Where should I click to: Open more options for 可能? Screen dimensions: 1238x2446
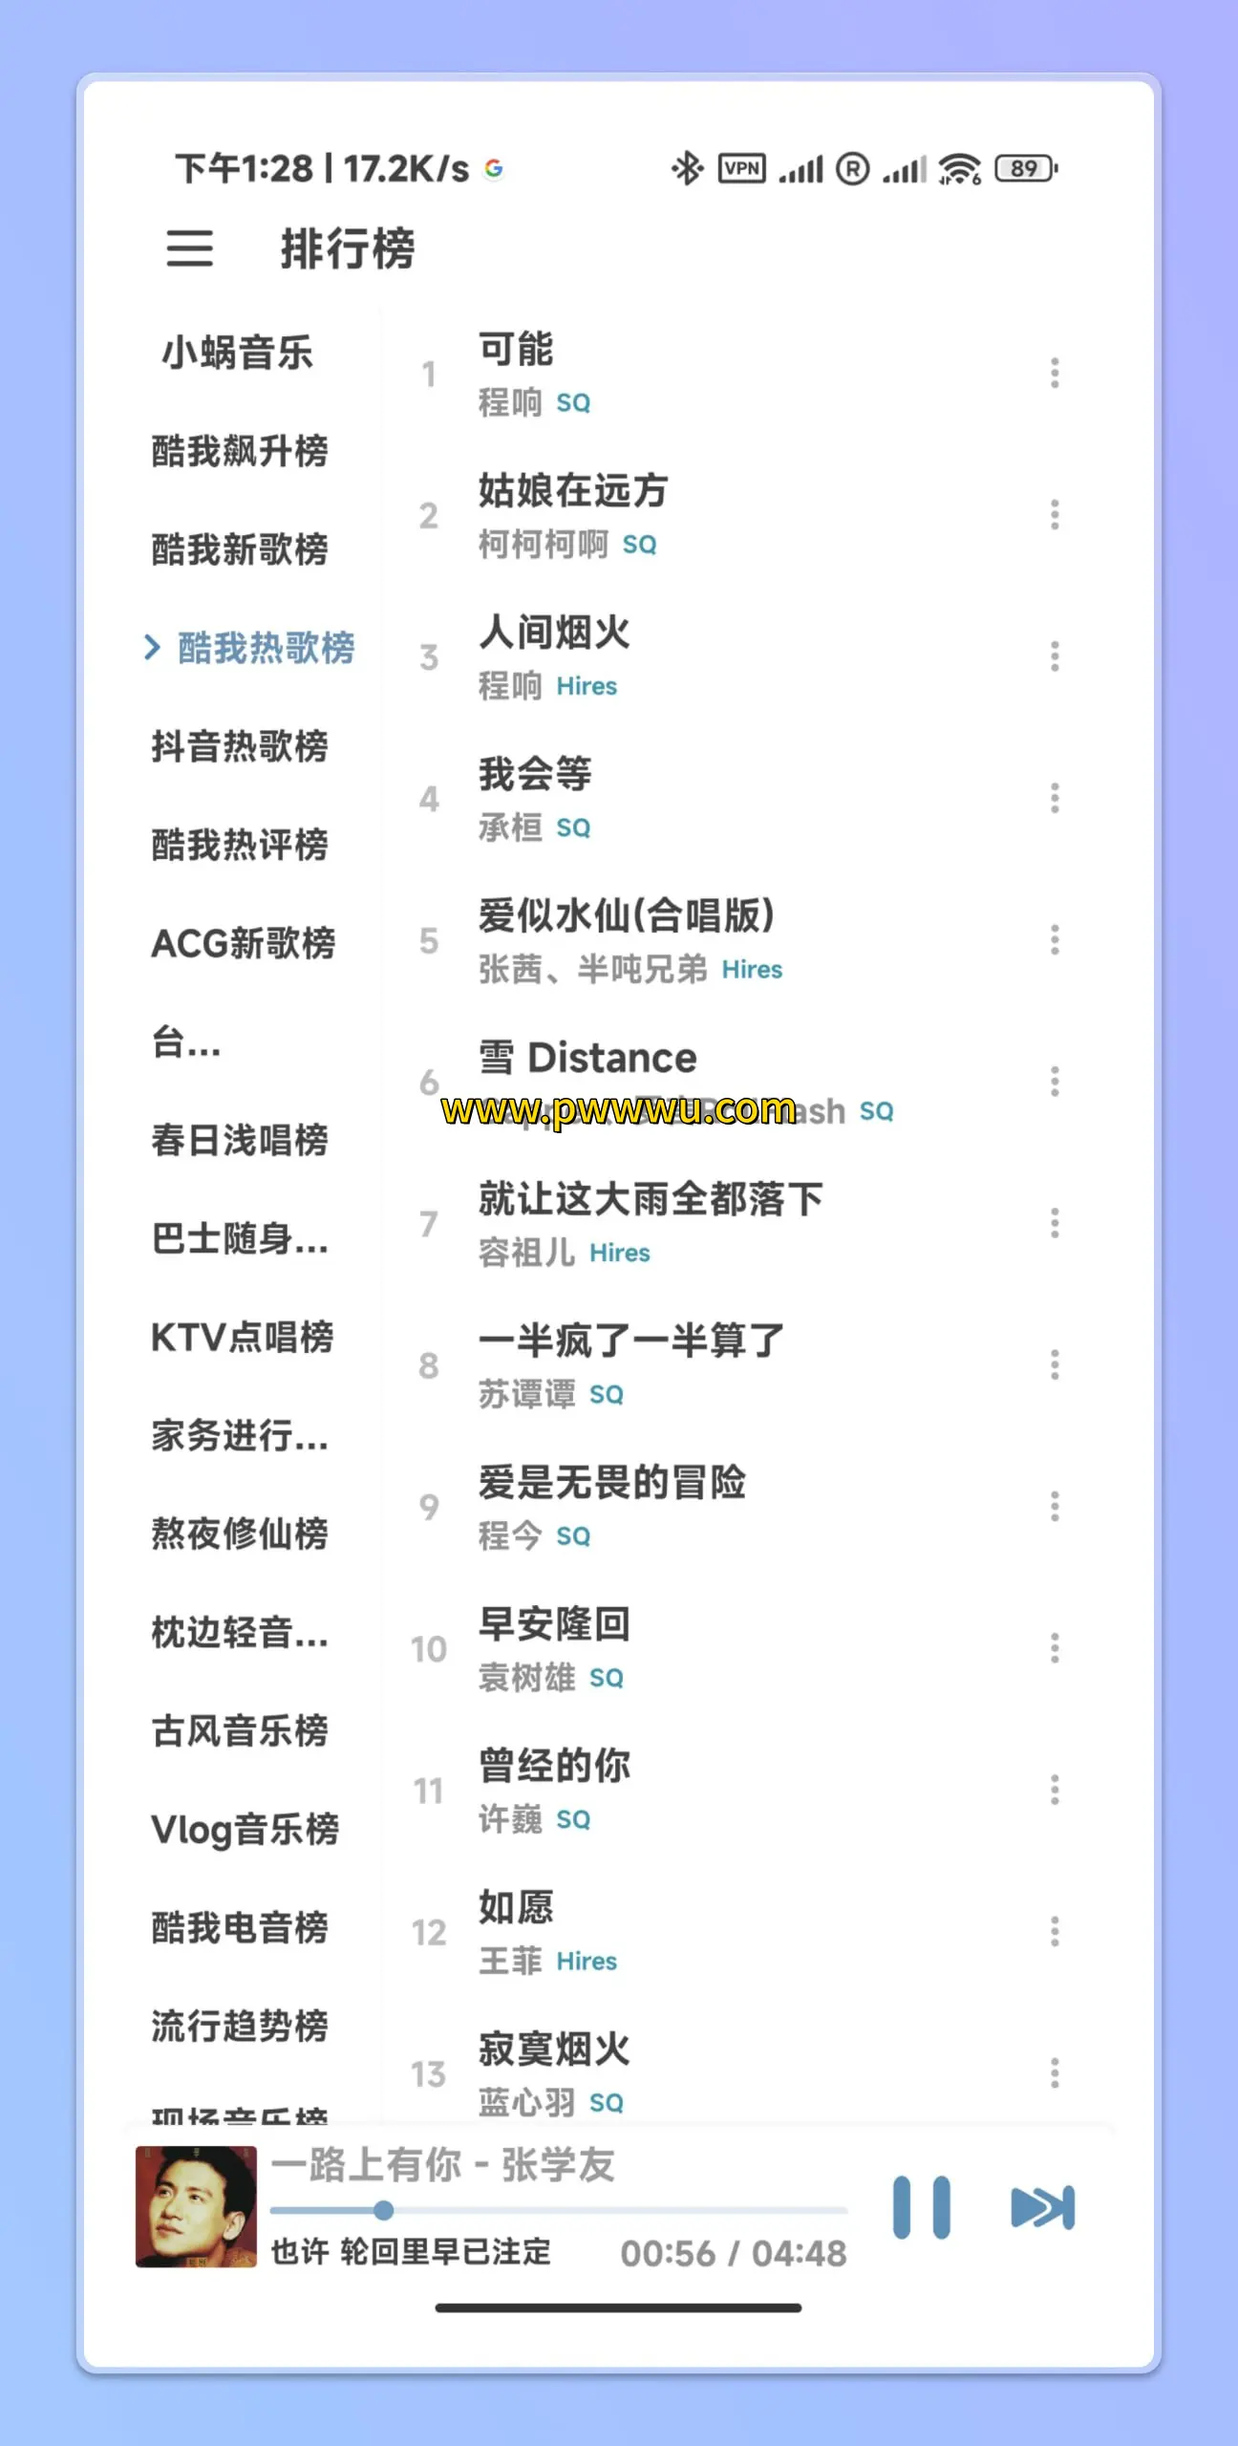click(x=1055, y=373)
